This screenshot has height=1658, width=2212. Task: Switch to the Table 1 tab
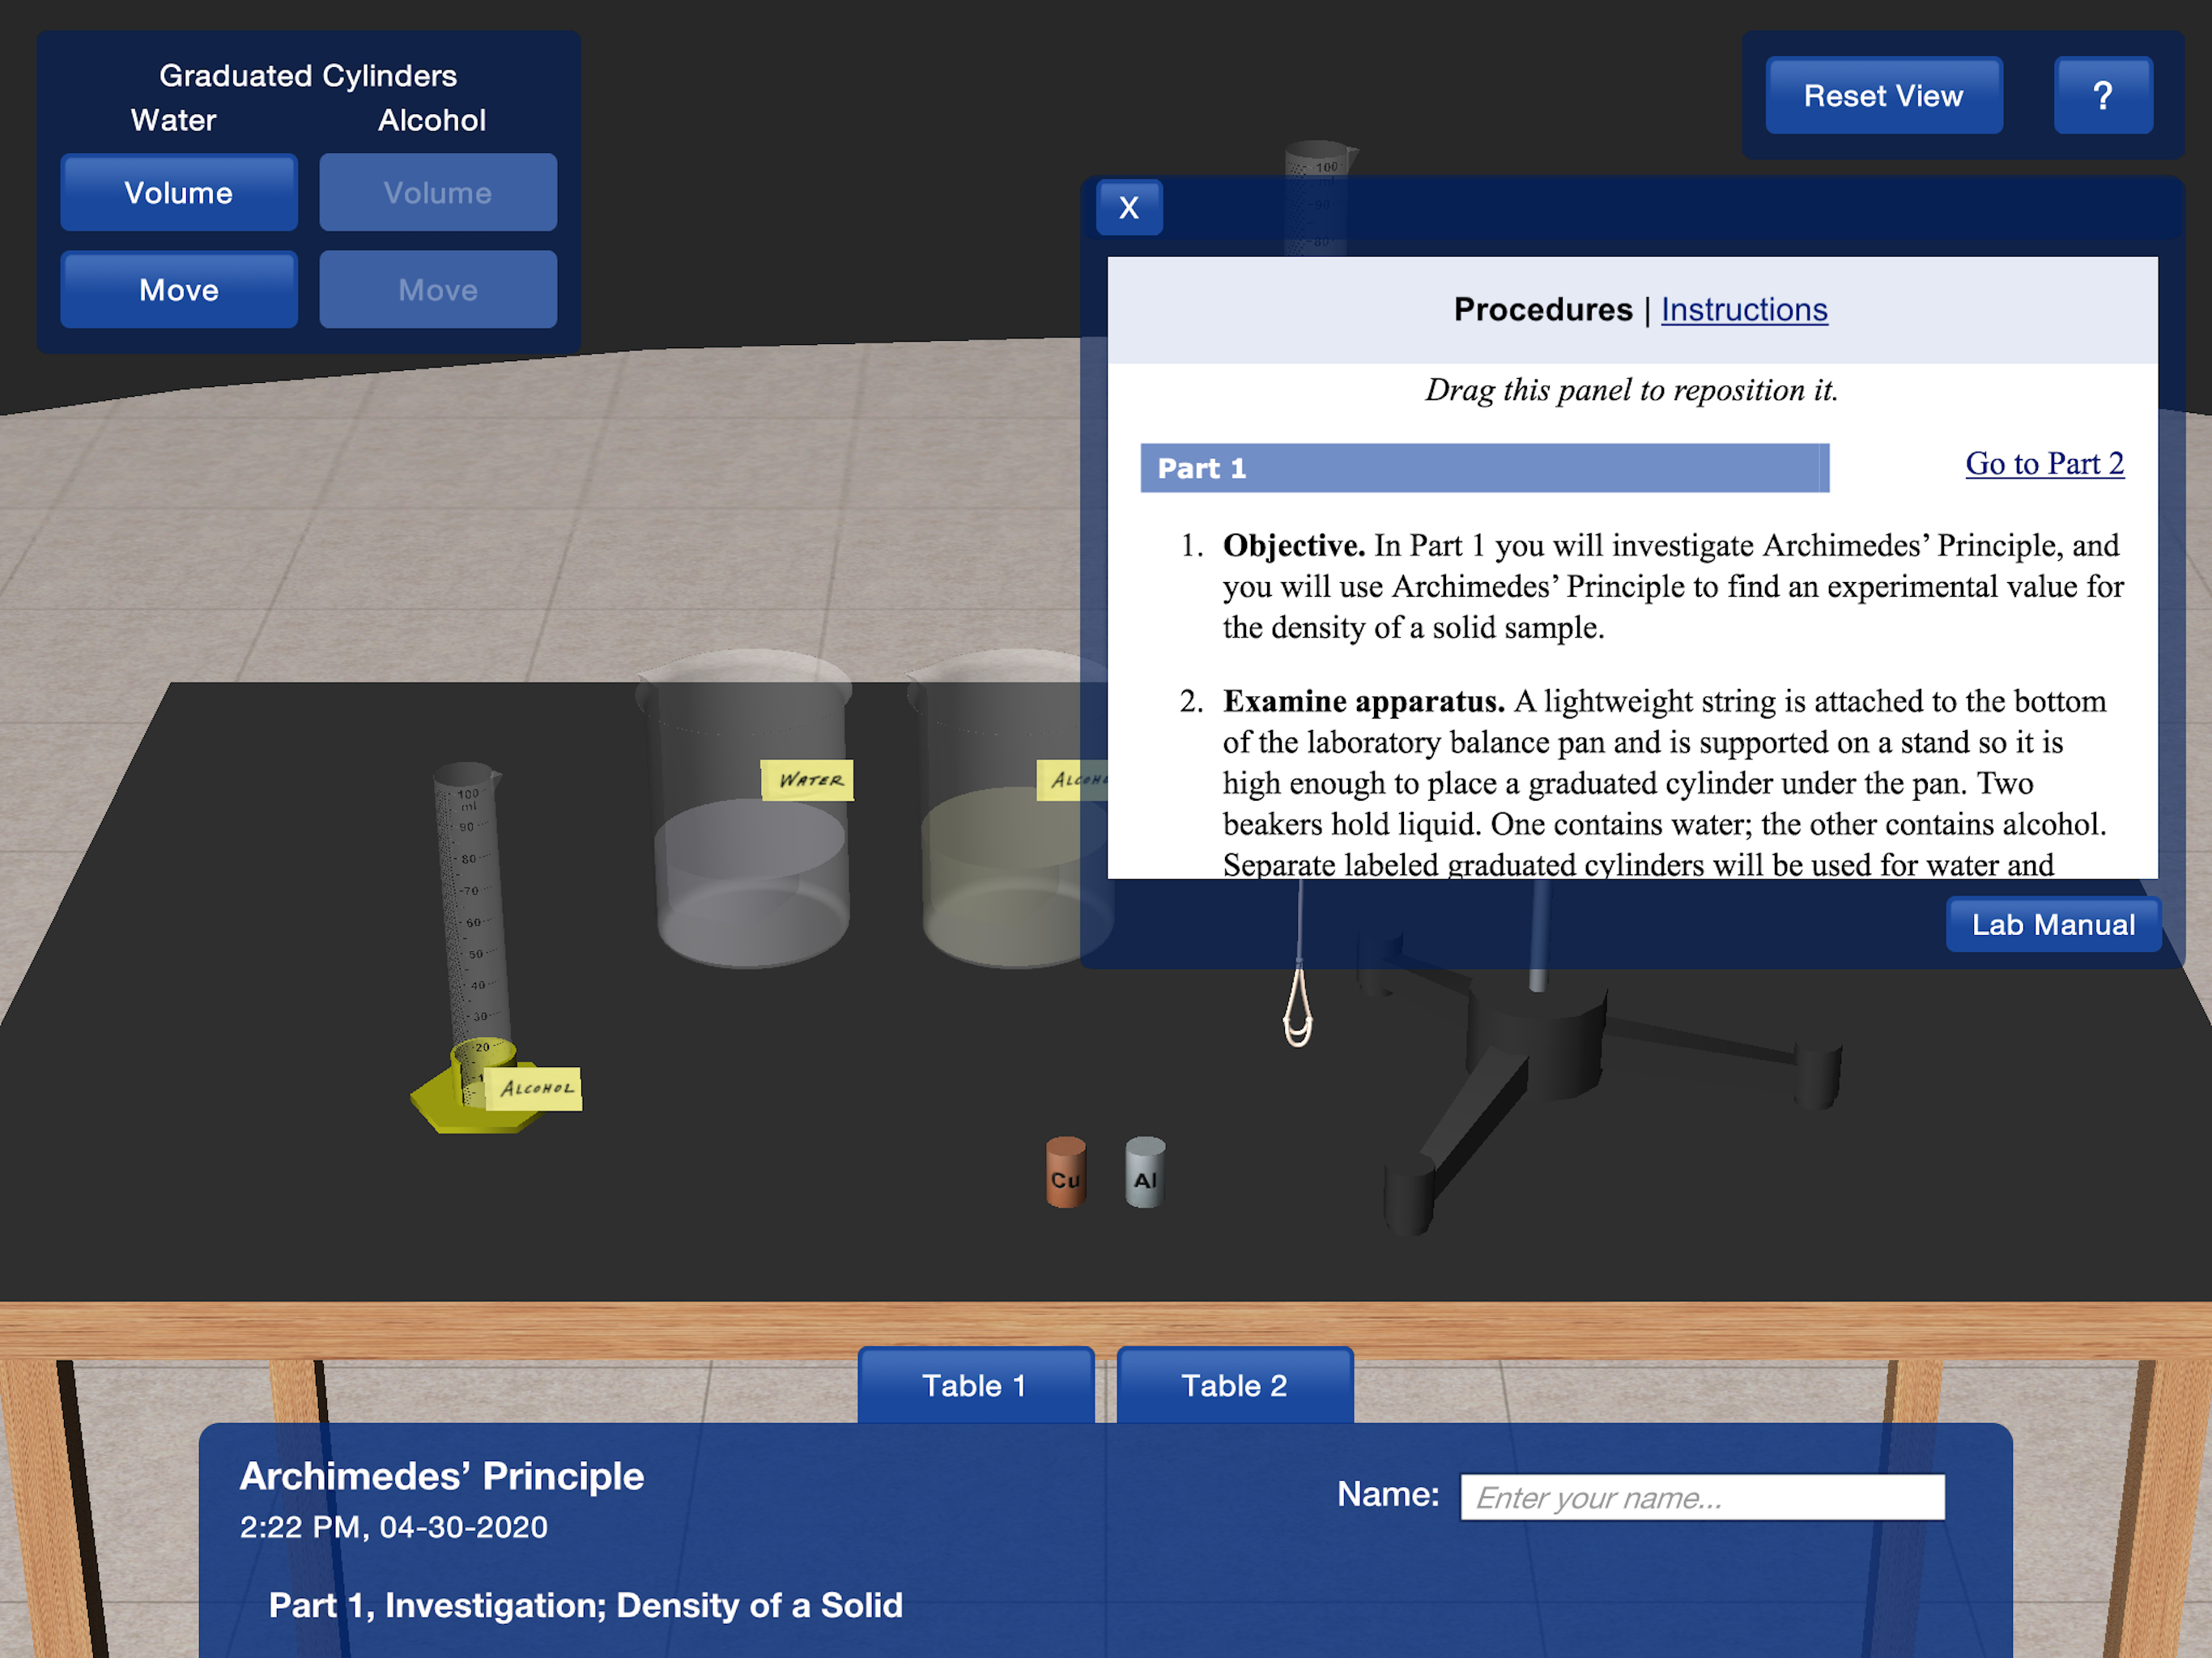(975, 1386)
